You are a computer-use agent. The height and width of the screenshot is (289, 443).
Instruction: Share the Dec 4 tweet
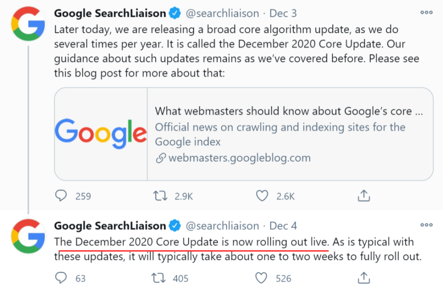364,277
